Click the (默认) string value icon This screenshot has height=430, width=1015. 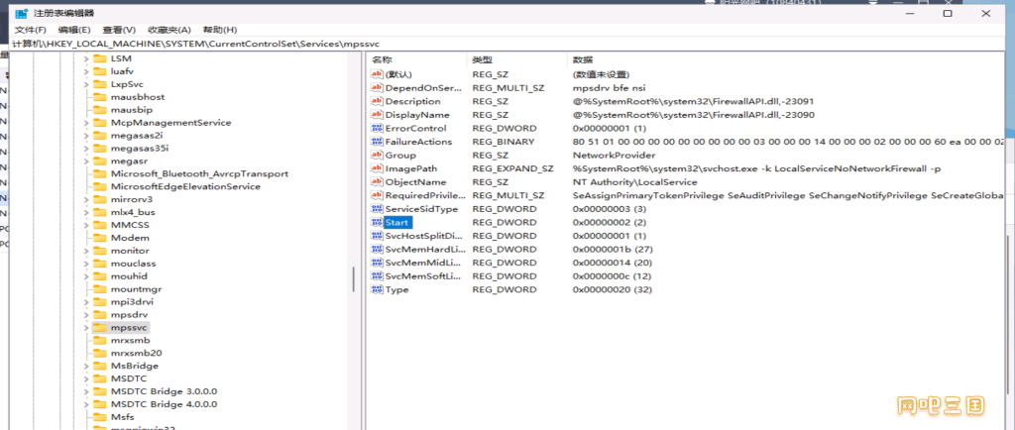377,74
